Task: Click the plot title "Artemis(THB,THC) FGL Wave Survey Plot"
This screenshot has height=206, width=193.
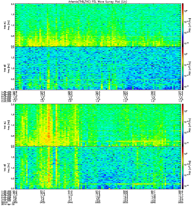Action: pos(98,2)
